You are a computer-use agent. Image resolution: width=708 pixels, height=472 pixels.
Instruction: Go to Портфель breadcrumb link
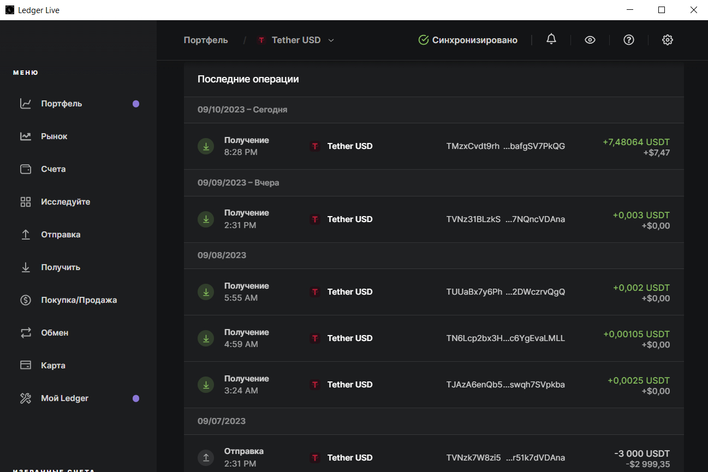coord(206,40)
